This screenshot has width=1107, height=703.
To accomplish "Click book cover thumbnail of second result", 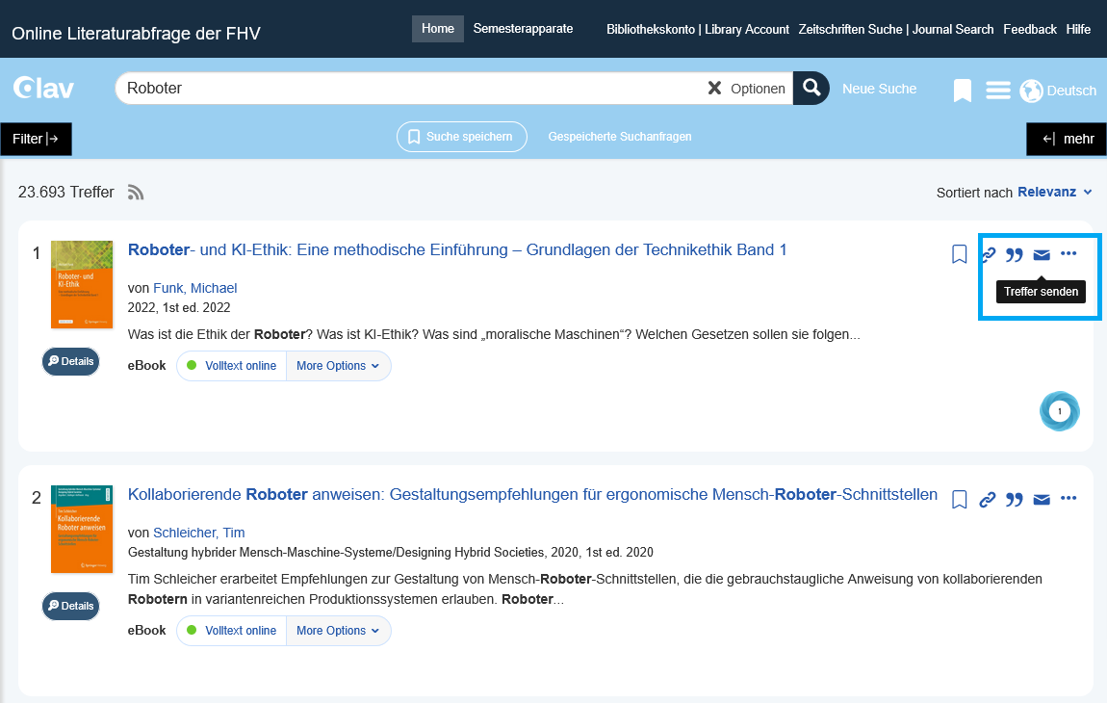I will point(82,530).
